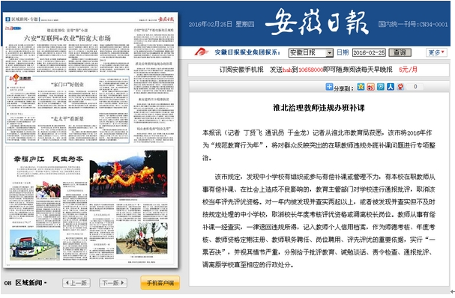The width and height of the screenshot is (455, 298).
Task: Open the 六安互联网+农业 article headline
Action: [67, 38]
